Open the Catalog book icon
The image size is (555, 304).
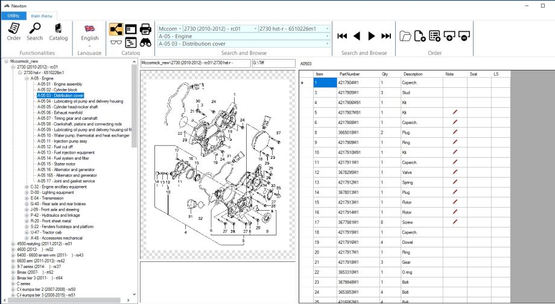click(58, 32)
